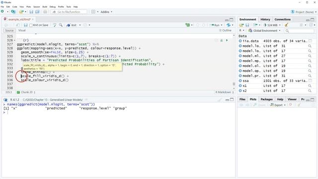This screenshot has height=179, width=318.
Task: Expand x2 list object
Action: [x=240, y=90]
